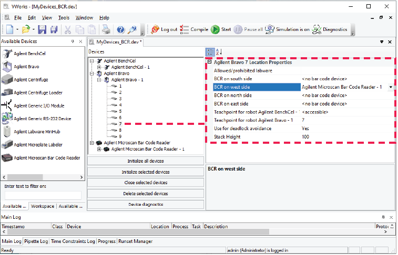This screenshot has height=255, width=398.
Task: Click Initialize all devices button
Action: [x=146, y=161]
